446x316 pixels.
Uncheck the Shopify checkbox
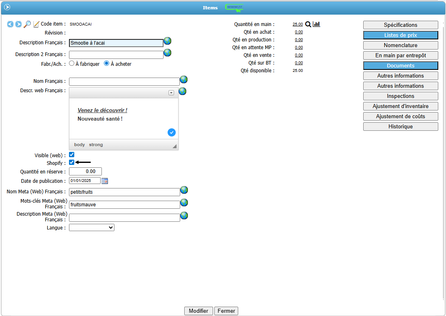(x=72, y=162)
